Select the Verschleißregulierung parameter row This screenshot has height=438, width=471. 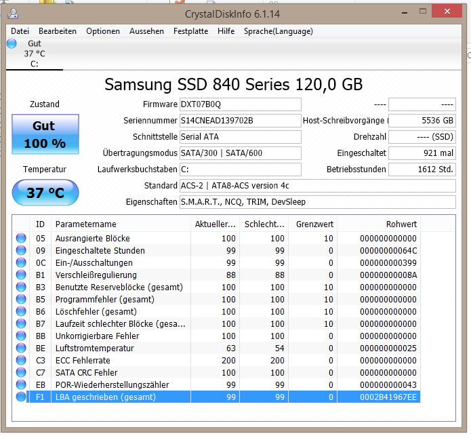[x=216, y=275]
